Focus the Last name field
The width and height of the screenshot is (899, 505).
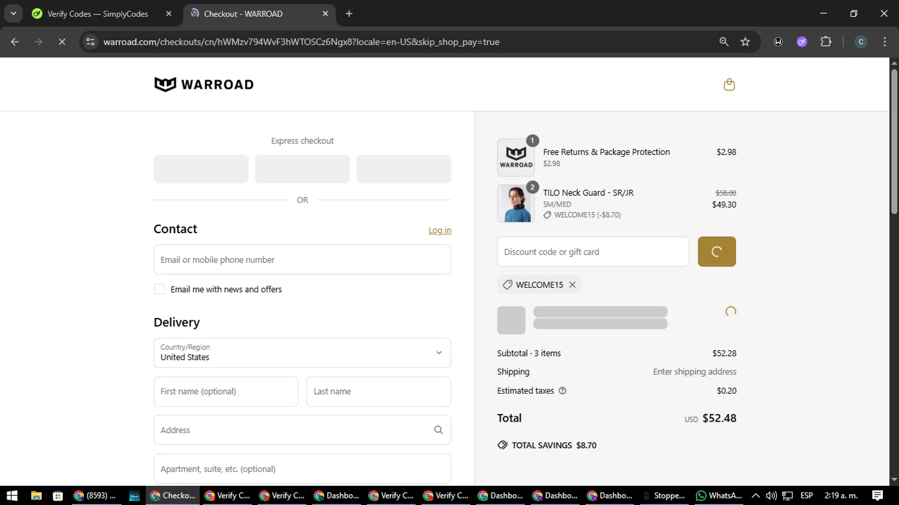click(378, 392)
